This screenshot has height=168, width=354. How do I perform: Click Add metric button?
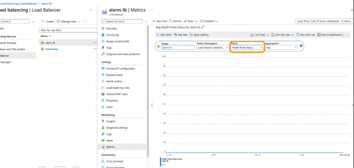point(164,35)
